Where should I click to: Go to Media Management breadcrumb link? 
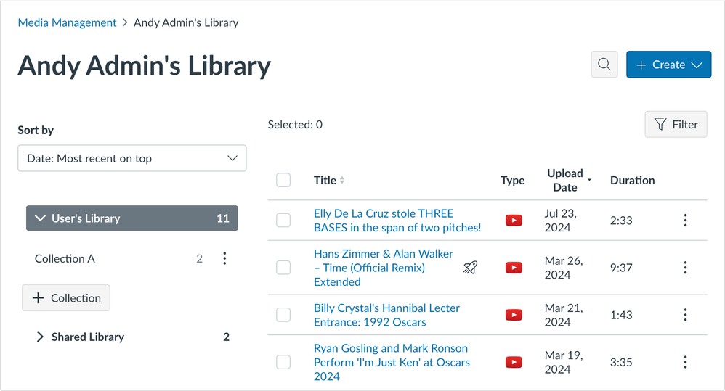point(67,22)
